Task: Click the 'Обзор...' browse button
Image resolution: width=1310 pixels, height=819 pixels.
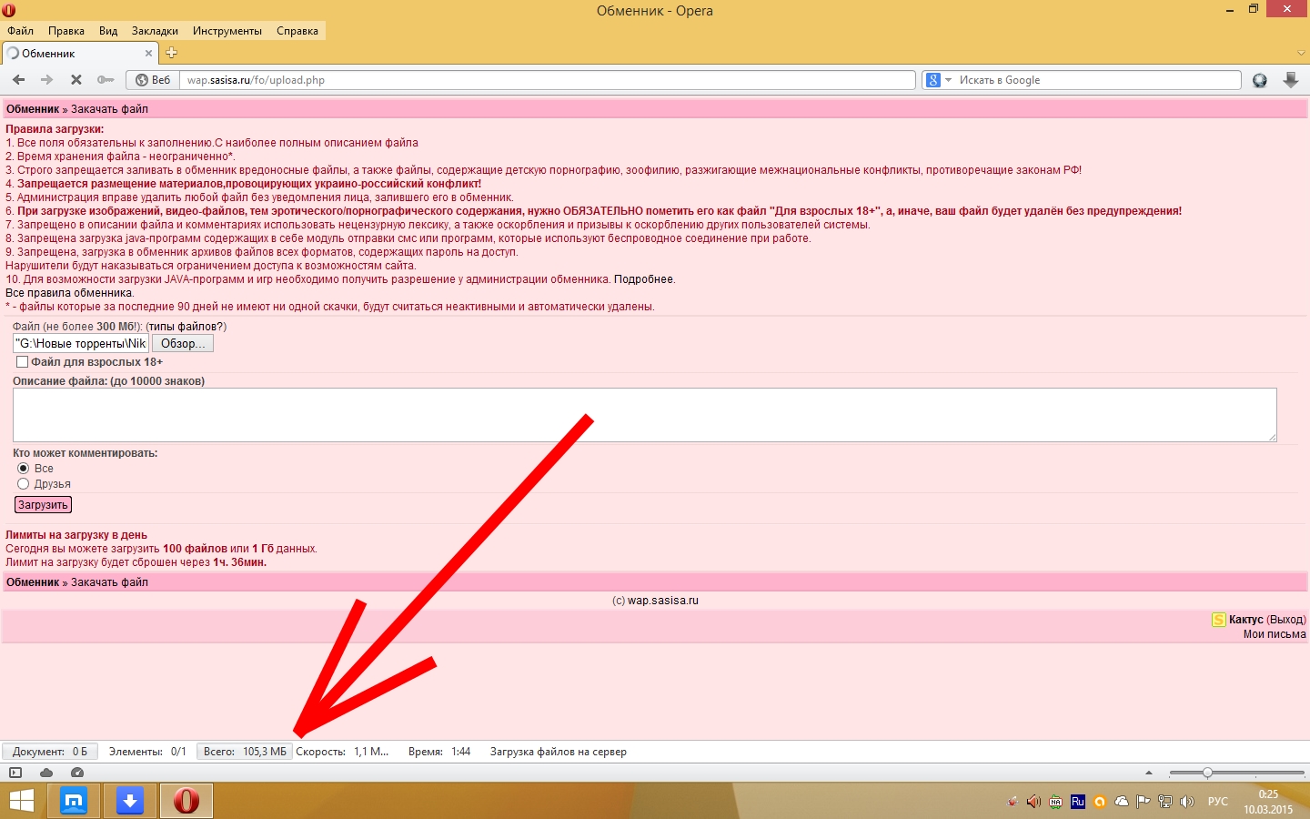Action: tap(183, 343)
